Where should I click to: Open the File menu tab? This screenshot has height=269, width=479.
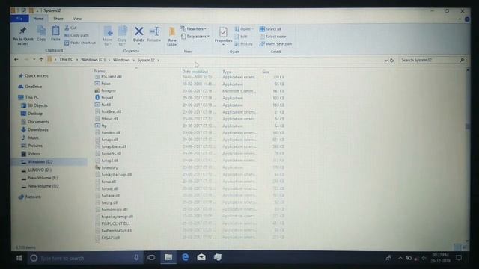19,19
